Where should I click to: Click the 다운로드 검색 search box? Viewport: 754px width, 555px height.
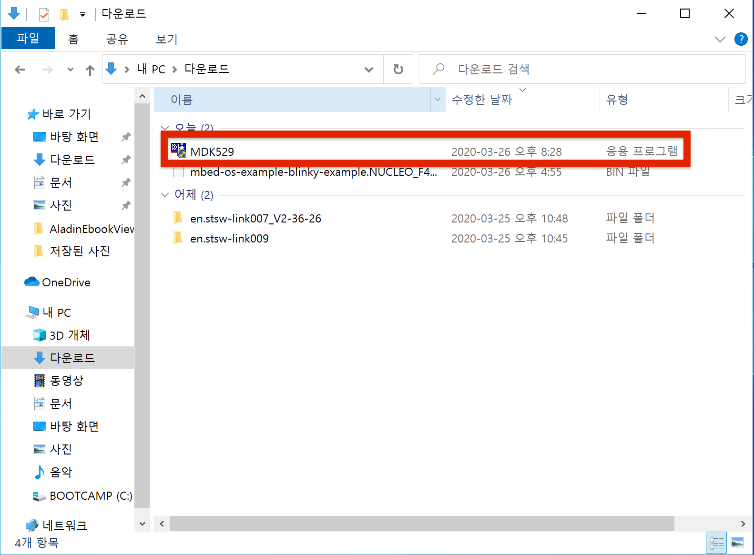pyautogui.click(x=581, y=70)
